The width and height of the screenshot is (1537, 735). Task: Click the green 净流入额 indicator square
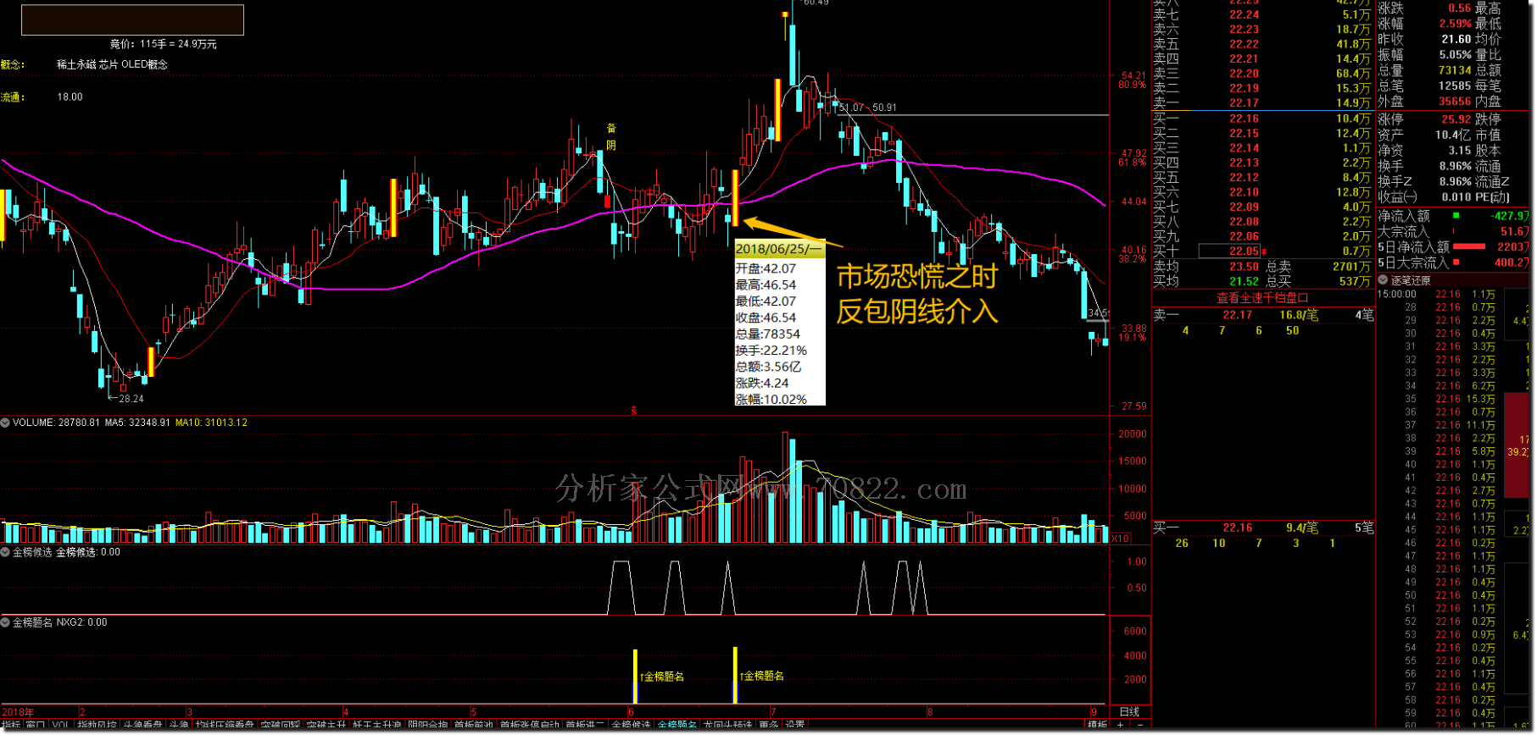point(1456,216)
